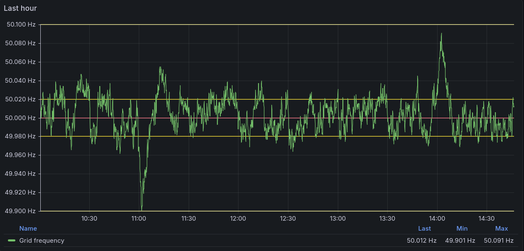
Task: Click the 13:00 time axis label
Action: pyautogui.click(x=337, y=219)
